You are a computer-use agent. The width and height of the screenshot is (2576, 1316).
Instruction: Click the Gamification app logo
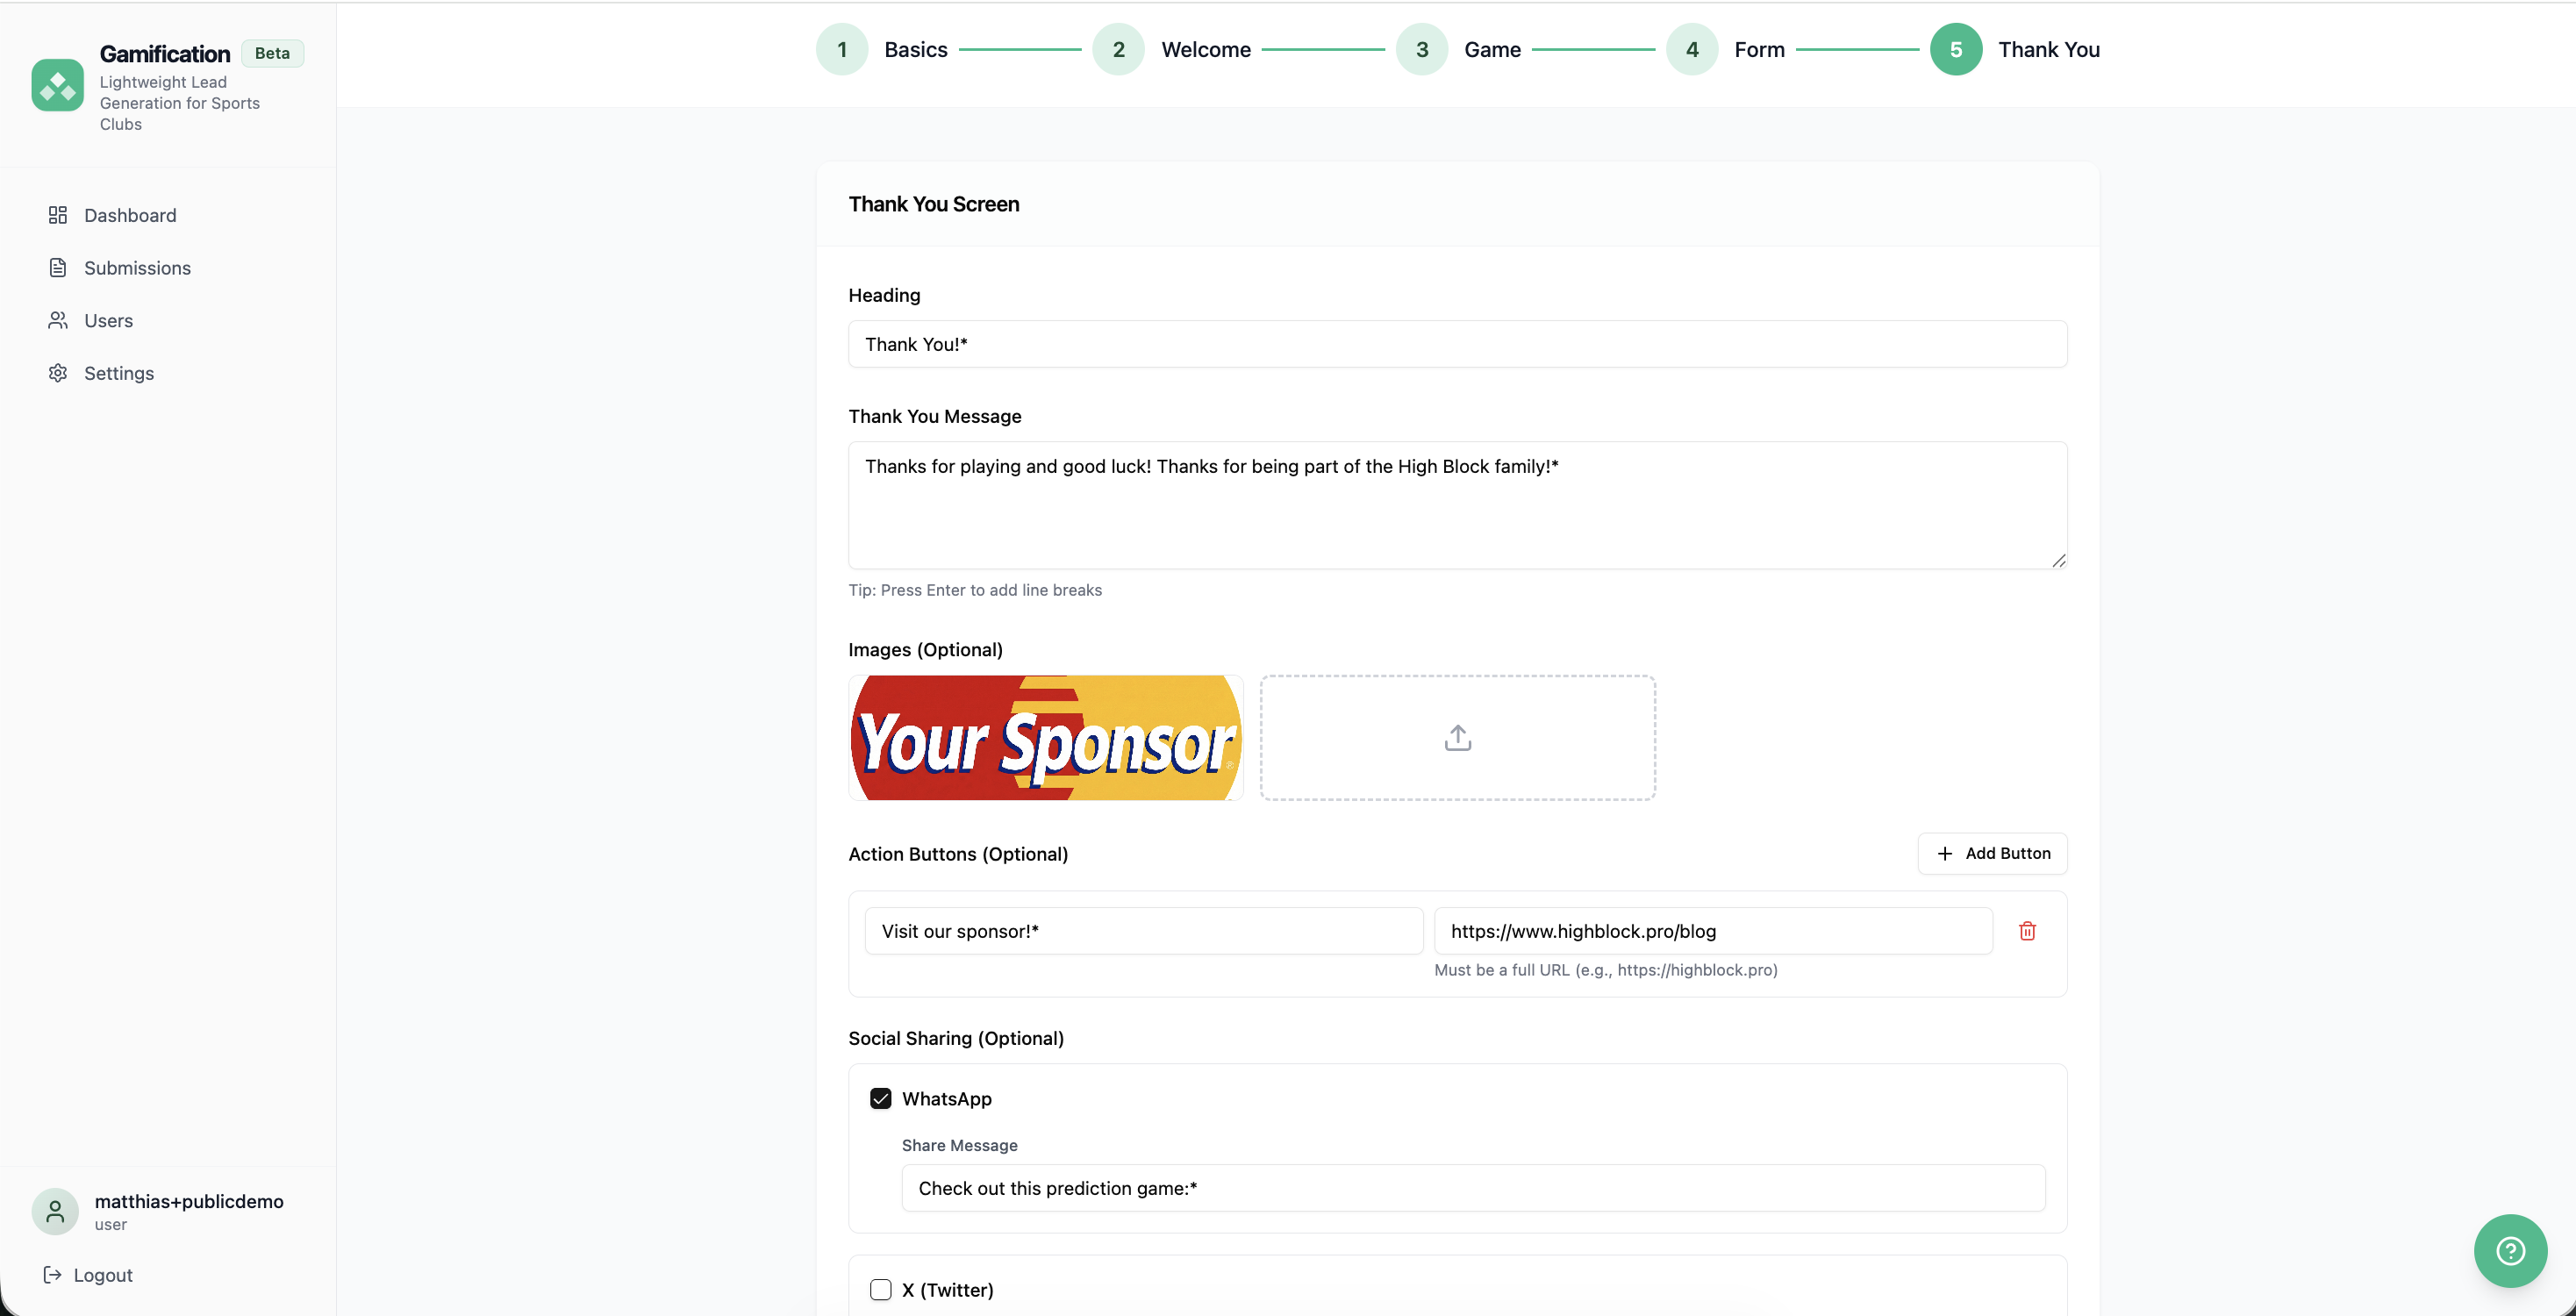(x=57, y=85)
